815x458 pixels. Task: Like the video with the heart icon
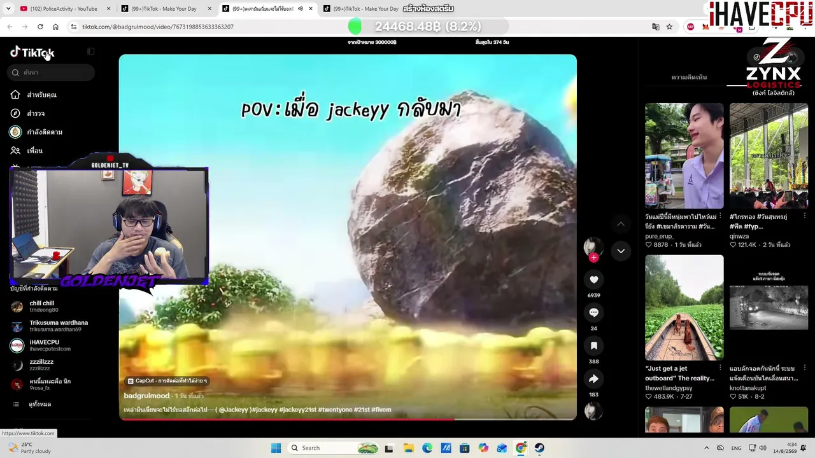(593, 279)
